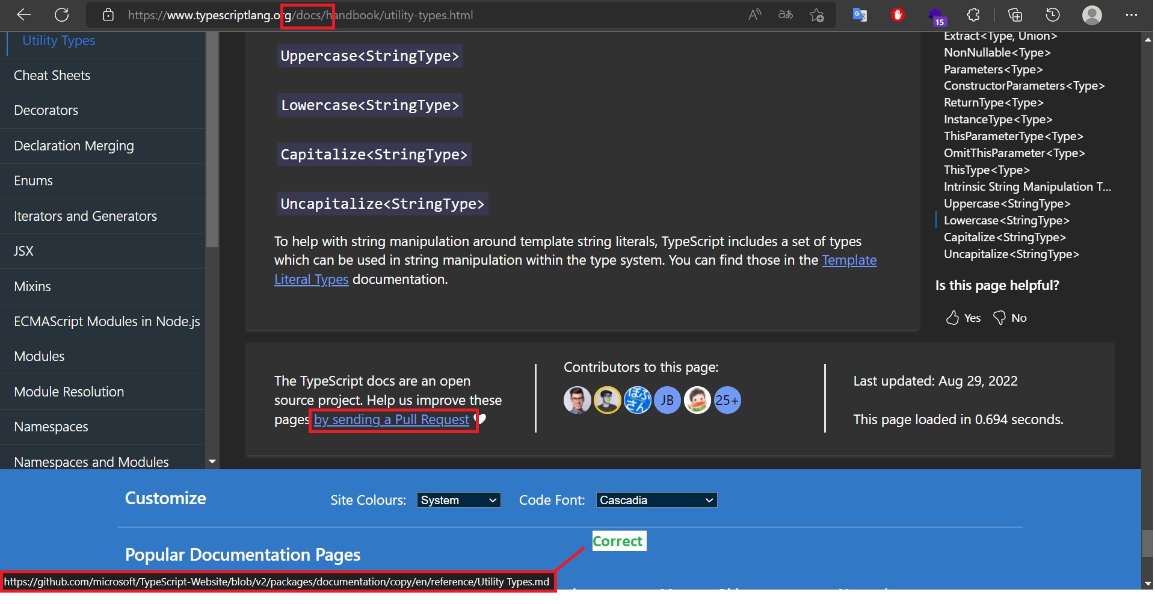Vote Yes thumbs up for page helpful
Viewport: 1155px width, 604px height.
tap(962, 318)
